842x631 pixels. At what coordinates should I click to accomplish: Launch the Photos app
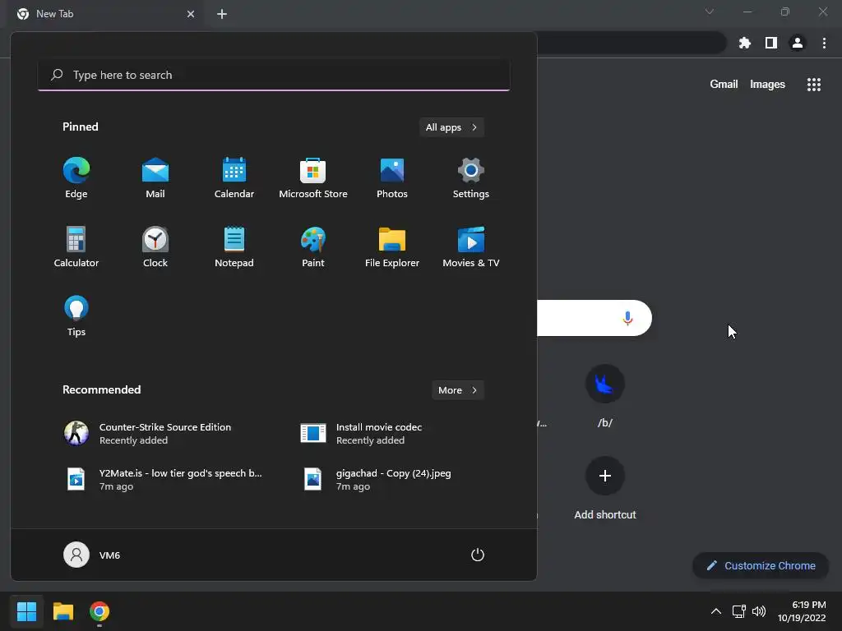click(392, 178)
